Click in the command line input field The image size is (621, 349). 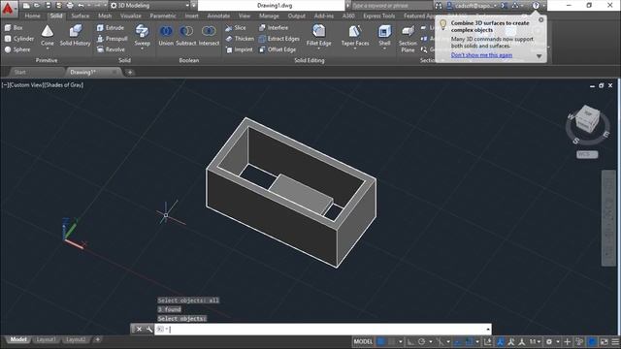click(323, 330)
